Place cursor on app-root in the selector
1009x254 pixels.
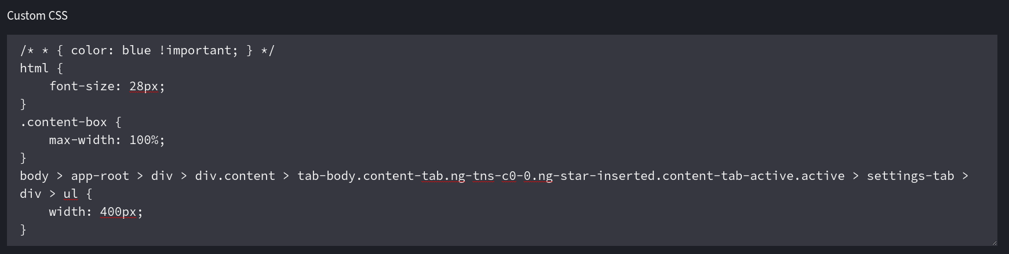[x=100, y=176]
